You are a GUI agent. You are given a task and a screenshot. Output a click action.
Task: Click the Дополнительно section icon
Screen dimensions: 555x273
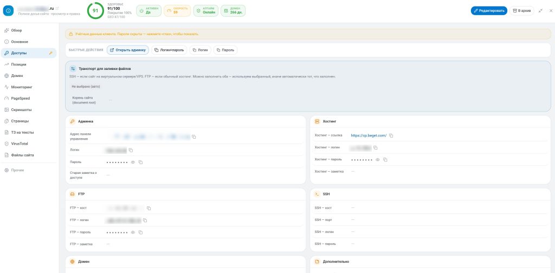click(317, 262)
